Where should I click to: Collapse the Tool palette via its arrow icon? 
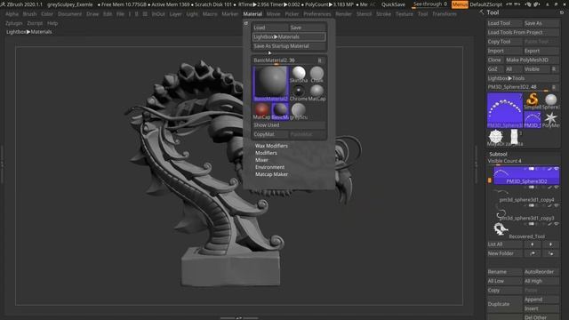[482, 12]
